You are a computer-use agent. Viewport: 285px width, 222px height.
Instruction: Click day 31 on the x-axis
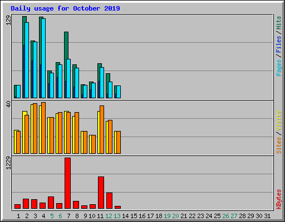tap(267, 216)
